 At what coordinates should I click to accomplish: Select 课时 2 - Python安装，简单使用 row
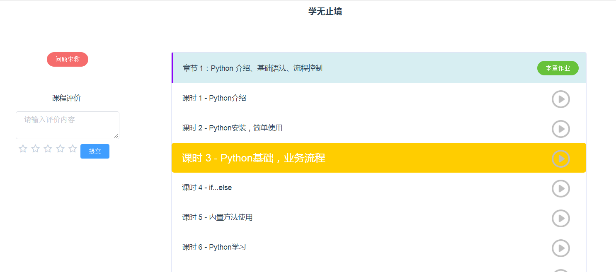click(x=379, y=128)
